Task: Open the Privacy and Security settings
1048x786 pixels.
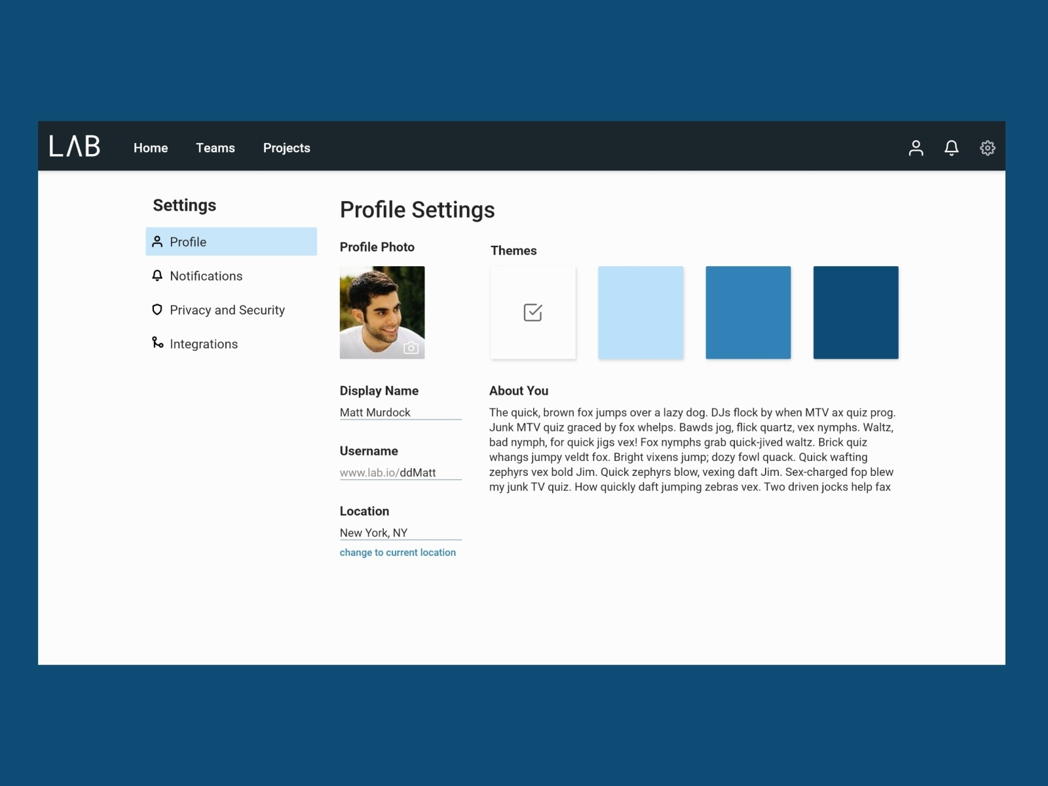Action: point(227,309)
